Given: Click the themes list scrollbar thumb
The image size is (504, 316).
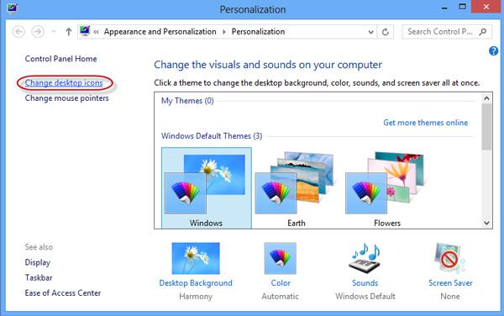Looking at the screenshot, I should point(486,126).
